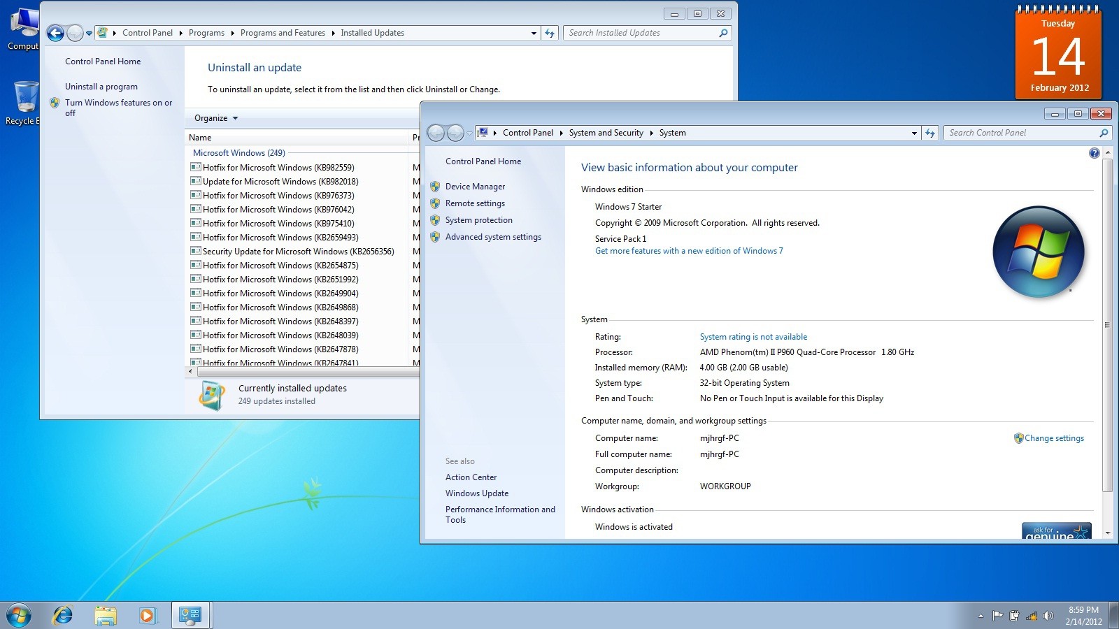Click Programs and Features breadcrumb

(x=283, y=33)
